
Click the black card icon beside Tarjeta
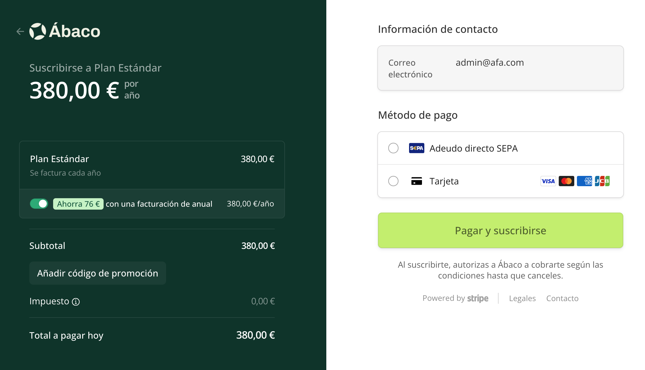coord(416,181)
